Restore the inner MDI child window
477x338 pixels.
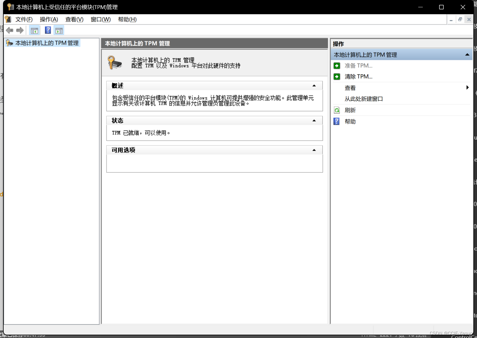tap(460, 19)
